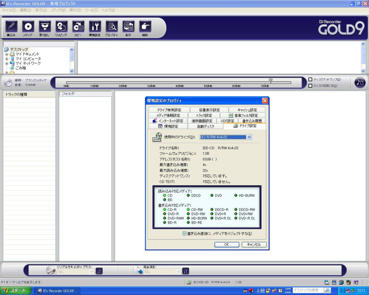
Task: Open the ヘルプ(H) menu
Action: (109, 10)
